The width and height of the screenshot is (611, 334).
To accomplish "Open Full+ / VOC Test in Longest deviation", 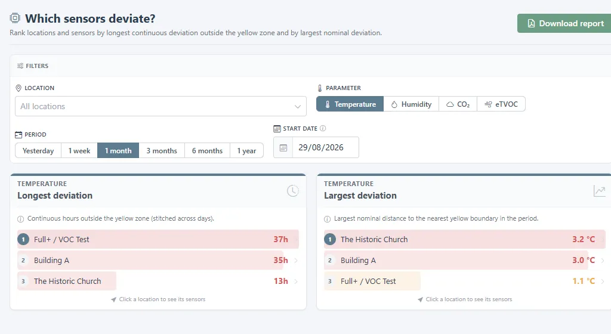I will (158, 239).
